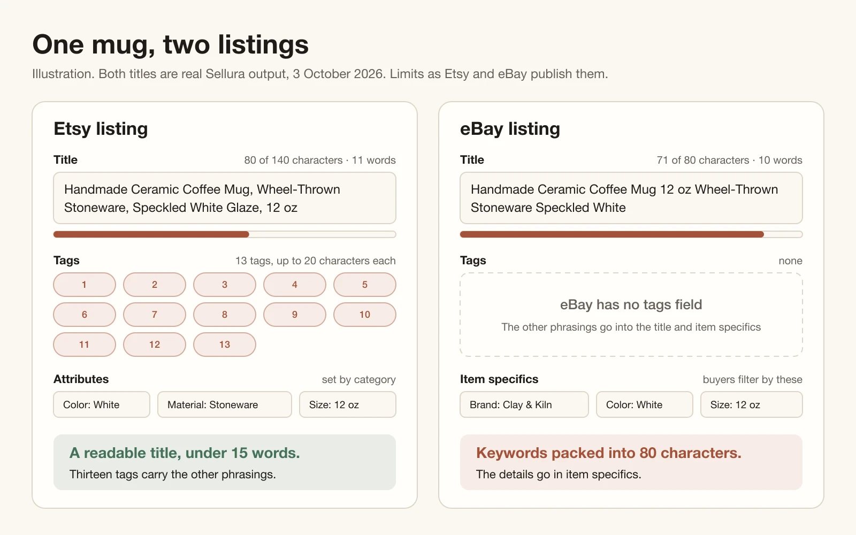This screenshot has width=856, height=535.
Task: Click the dashed eBay has no tags field box
Action: (631, 315)
